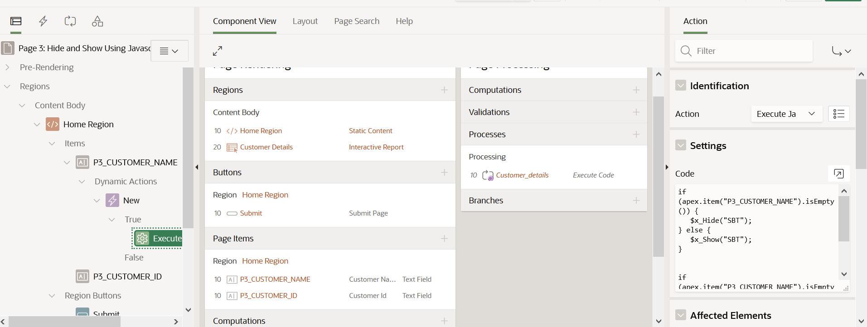Add a new region with plus icon
The height and width of the screenshot is (327, 867).
coord(444,90)
